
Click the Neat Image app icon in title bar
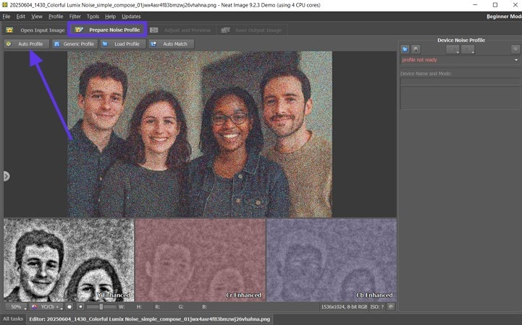click(4, 5)
